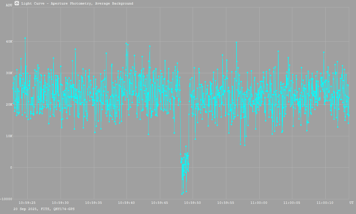356x214 pixels.
Task: Click the light curve icon beside the title
Action: click(x=17, y=3)
